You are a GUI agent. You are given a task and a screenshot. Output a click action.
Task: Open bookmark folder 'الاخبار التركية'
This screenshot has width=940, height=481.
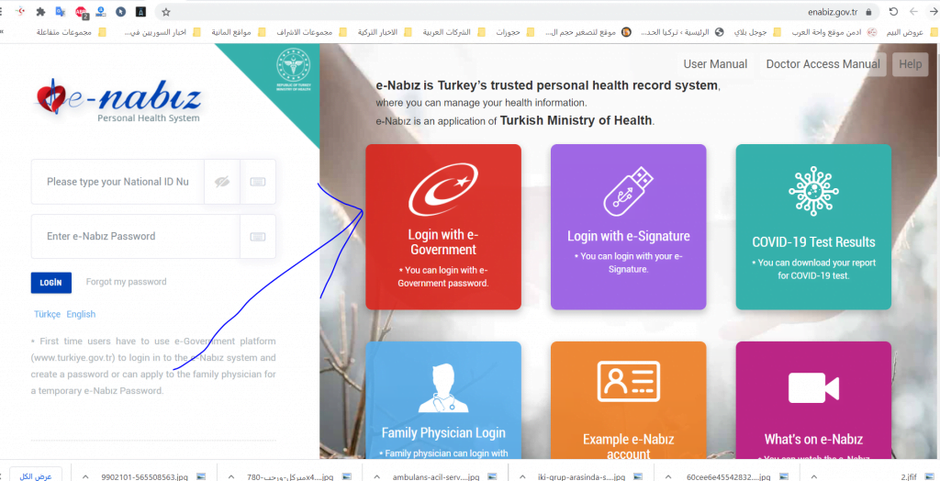point(386,32)
